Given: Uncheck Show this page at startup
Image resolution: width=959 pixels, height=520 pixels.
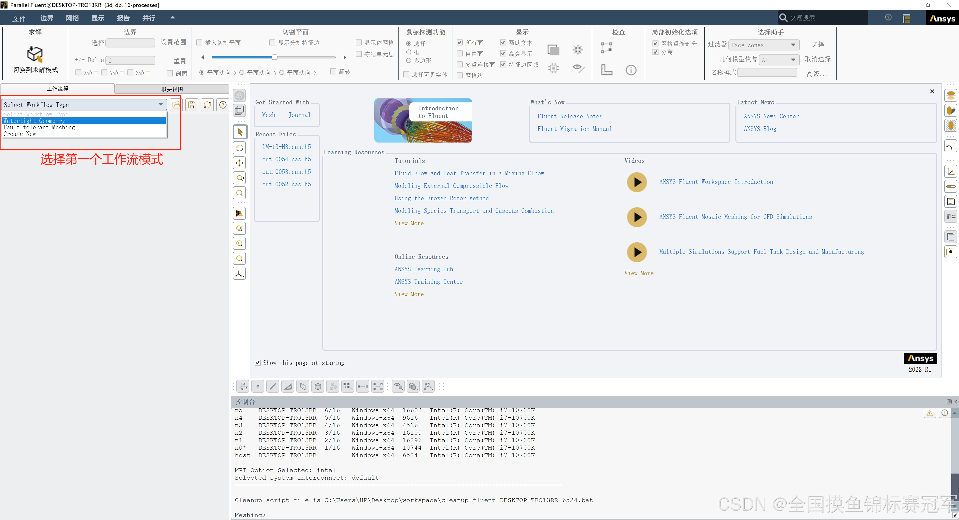Looking at the screenshot, I should click(258, 363).
